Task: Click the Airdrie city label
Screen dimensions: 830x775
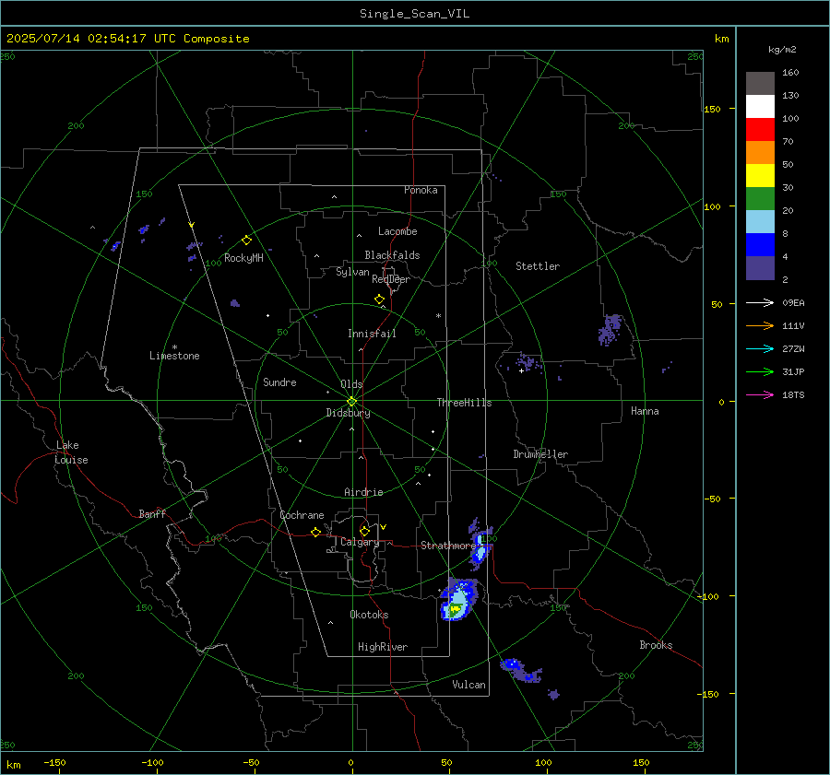Action: click(x=363, y=492)
